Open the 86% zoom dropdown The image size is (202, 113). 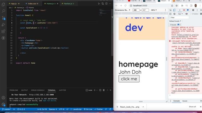click(154, 10)
